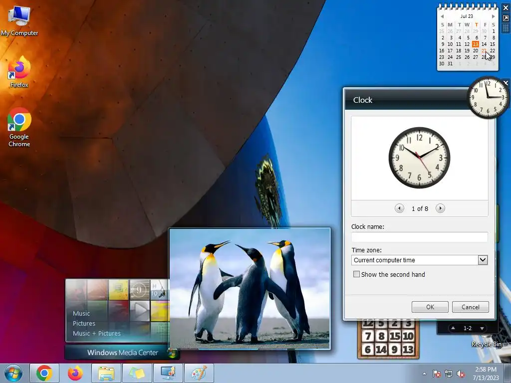Select the Recycle Bin desktop label

click(486, 344)
